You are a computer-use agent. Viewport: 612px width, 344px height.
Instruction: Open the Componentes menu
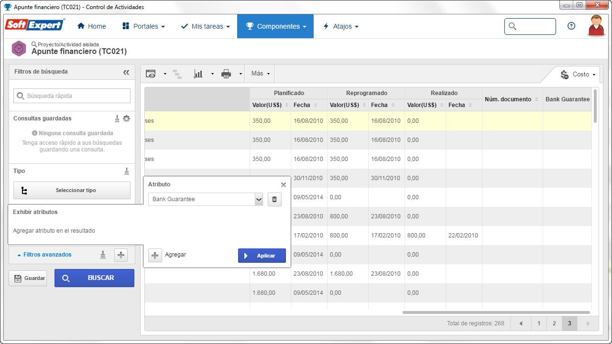point(275,26)
